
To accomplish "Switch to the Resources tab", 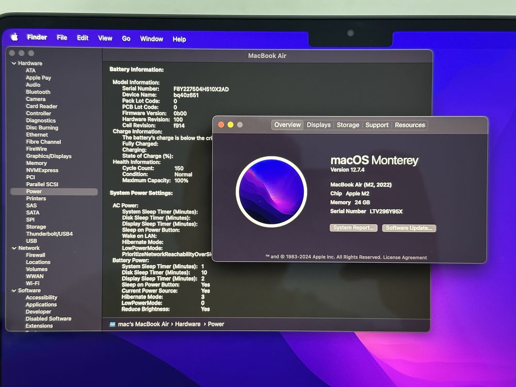I will point(410,125).
